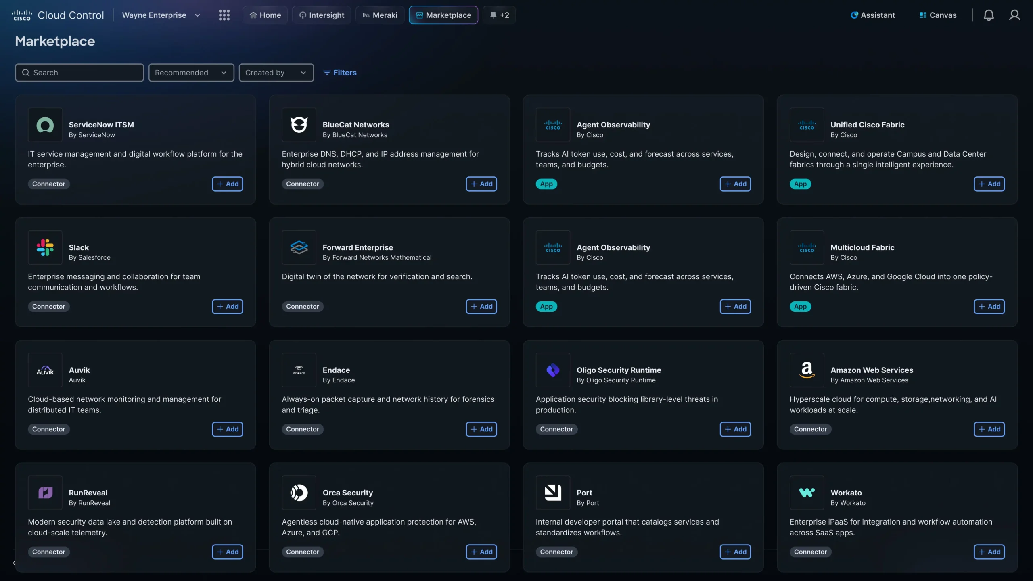Viewport: 1033px width, 581px height.
Task: Add the BlueCat Networks connector
Action: pyautogui.click(x=481, y=184)
